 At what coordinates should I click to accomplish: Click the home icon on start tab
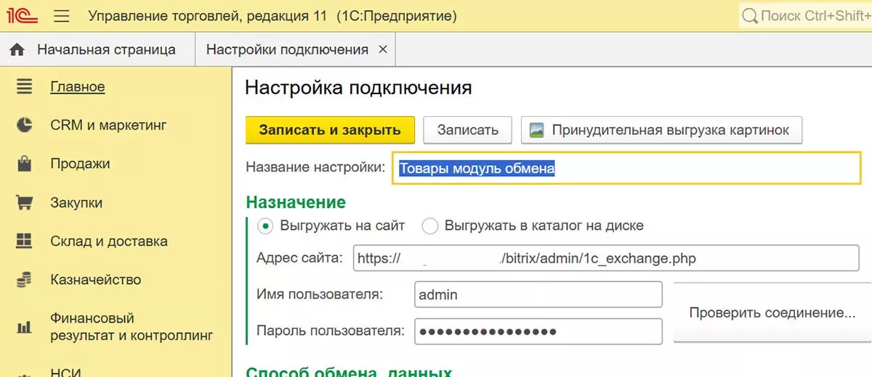(17, 50)
